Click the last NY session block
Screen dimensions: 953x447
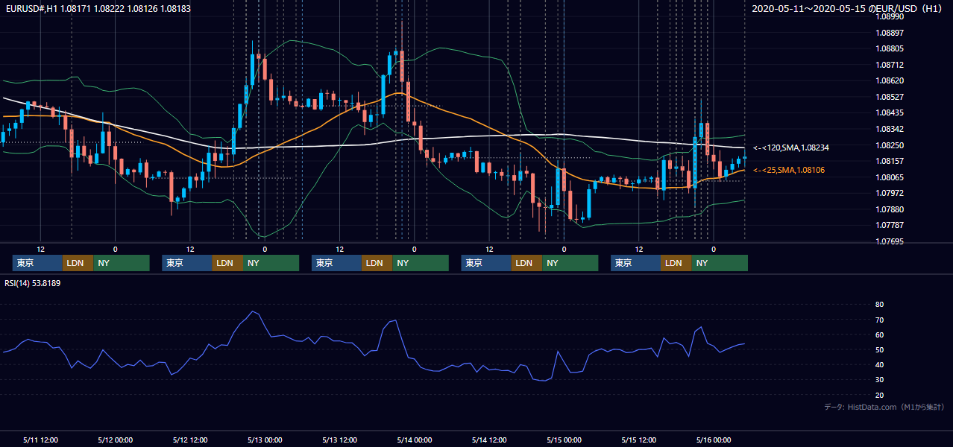point(720,263)
